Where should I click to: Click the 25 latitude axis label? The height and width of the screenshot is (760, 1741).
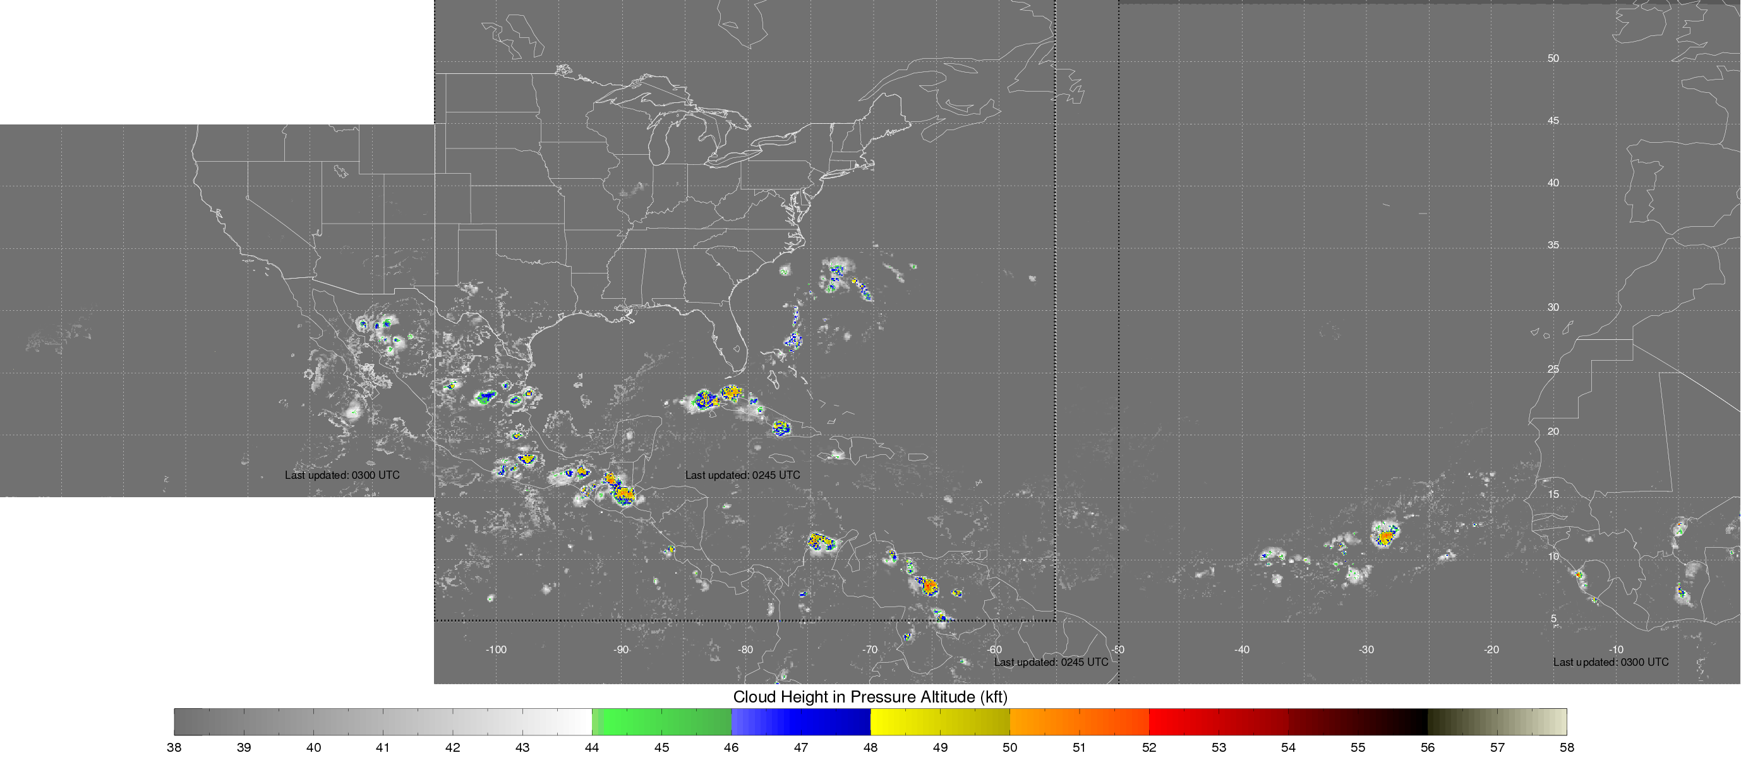1553,369
